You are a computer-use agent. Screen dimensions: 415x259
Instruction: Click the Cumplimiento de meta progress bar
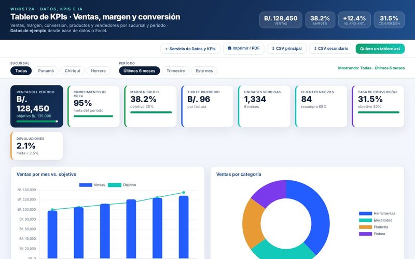[x=93, y=116]
